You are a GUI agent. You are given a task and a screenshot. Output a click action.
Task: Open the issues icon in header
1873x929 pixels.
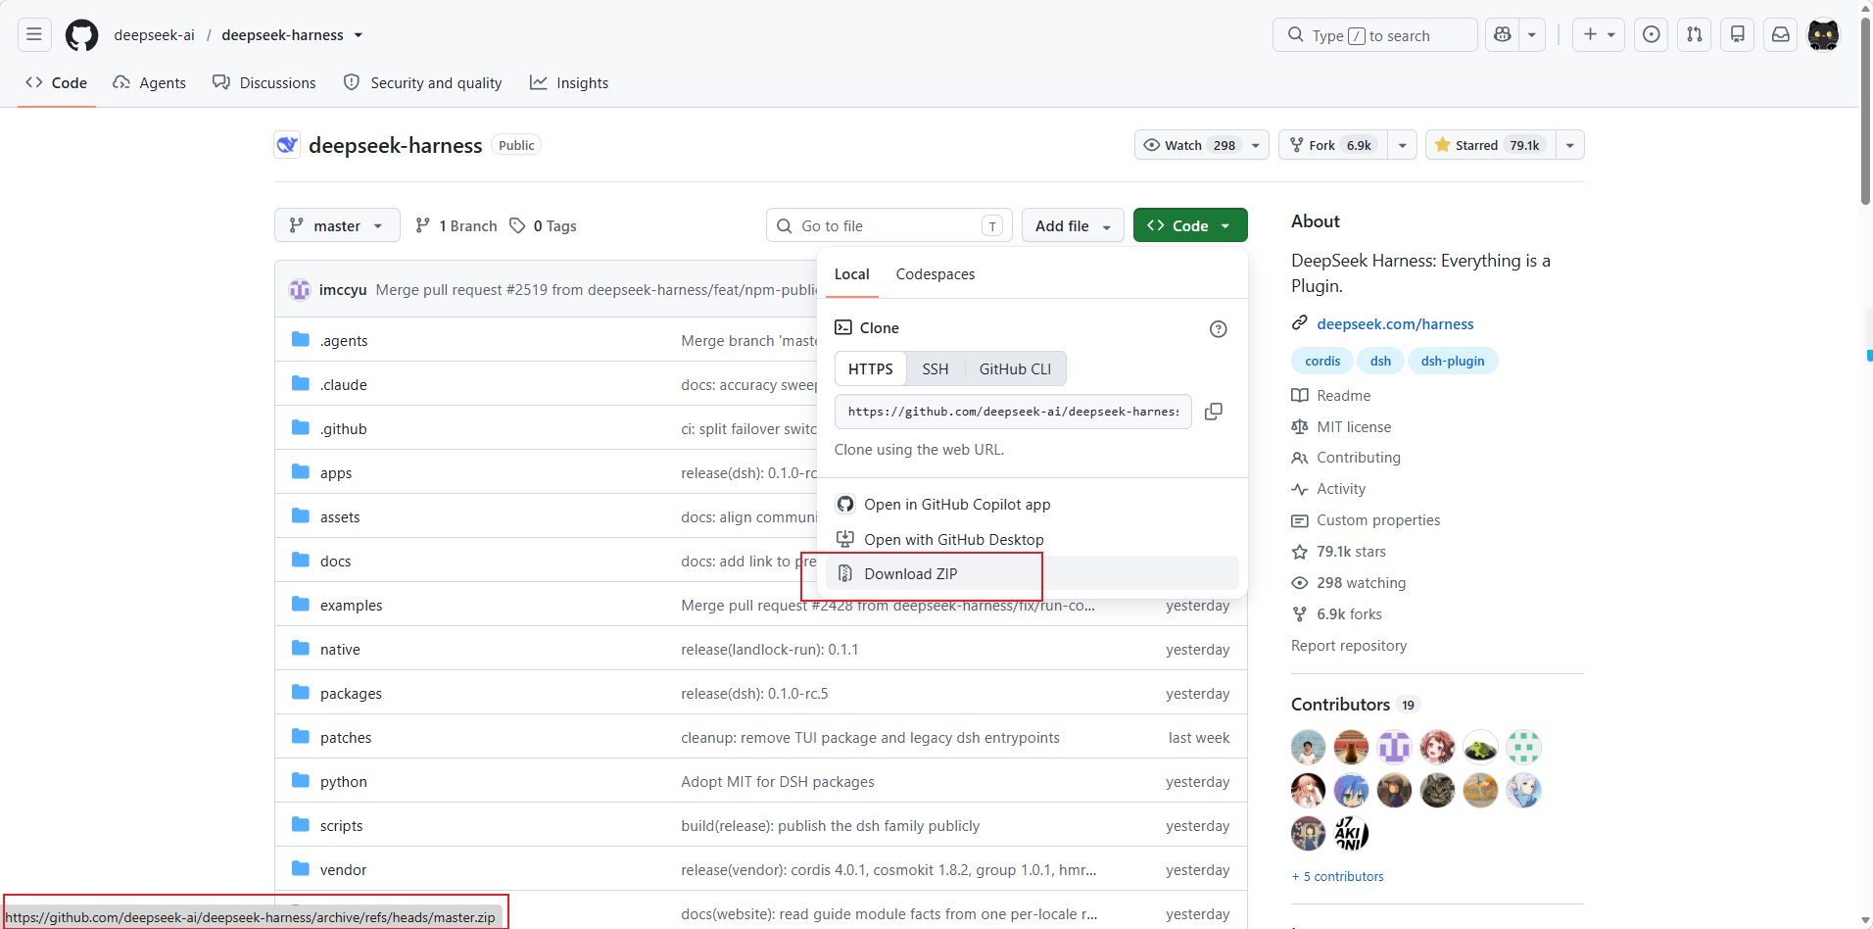point(1652,35)
